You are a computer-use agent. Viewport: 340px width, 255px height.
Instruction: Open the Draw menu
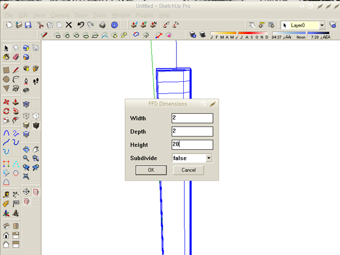pyautogui.click(x=81, y=15)
